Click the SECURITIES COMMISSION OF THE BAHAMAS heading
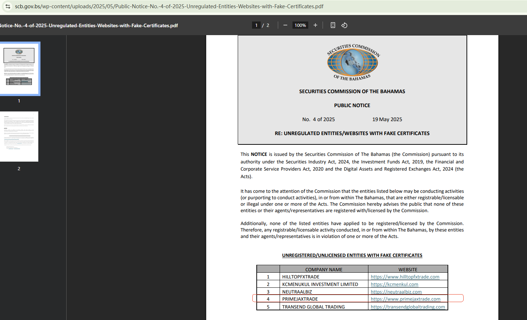 352,91
